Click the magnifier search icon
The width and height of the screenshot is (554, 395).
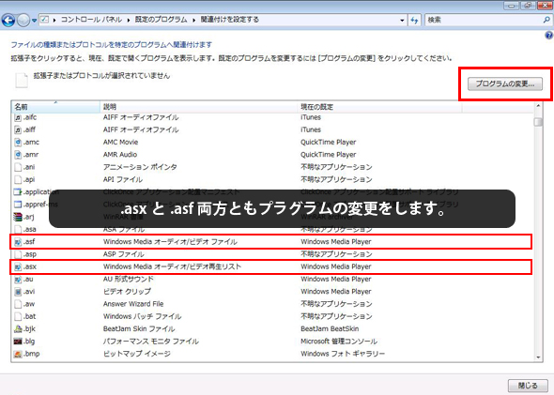pos(546,20)
